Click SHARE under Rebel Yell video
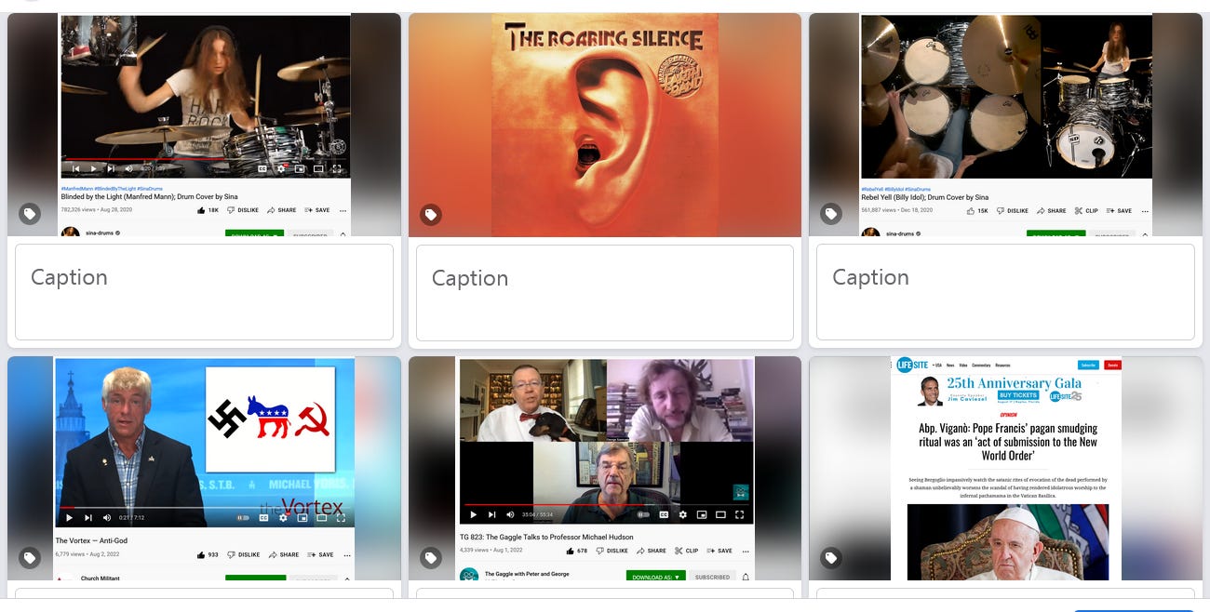The height and width of the screenshot is (612, 1210). (x=1052, y=211)
